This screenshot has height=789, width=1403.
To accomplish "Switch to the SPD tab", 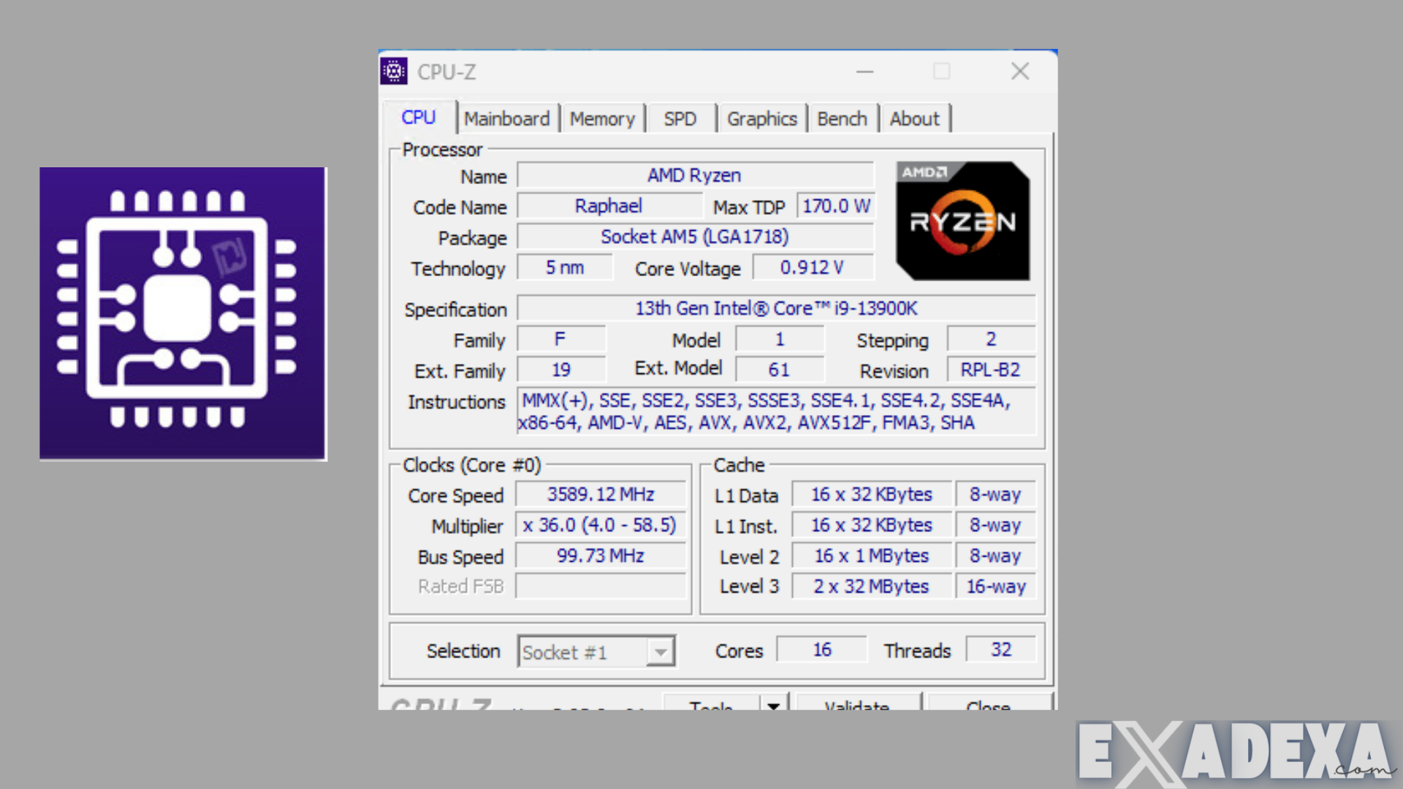I will point(680,118).
